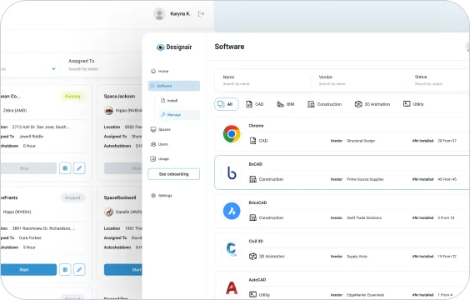470x300 pixels.
Task: Click the logout icon beside Karyna K.
Action: (x=201, y=14)
